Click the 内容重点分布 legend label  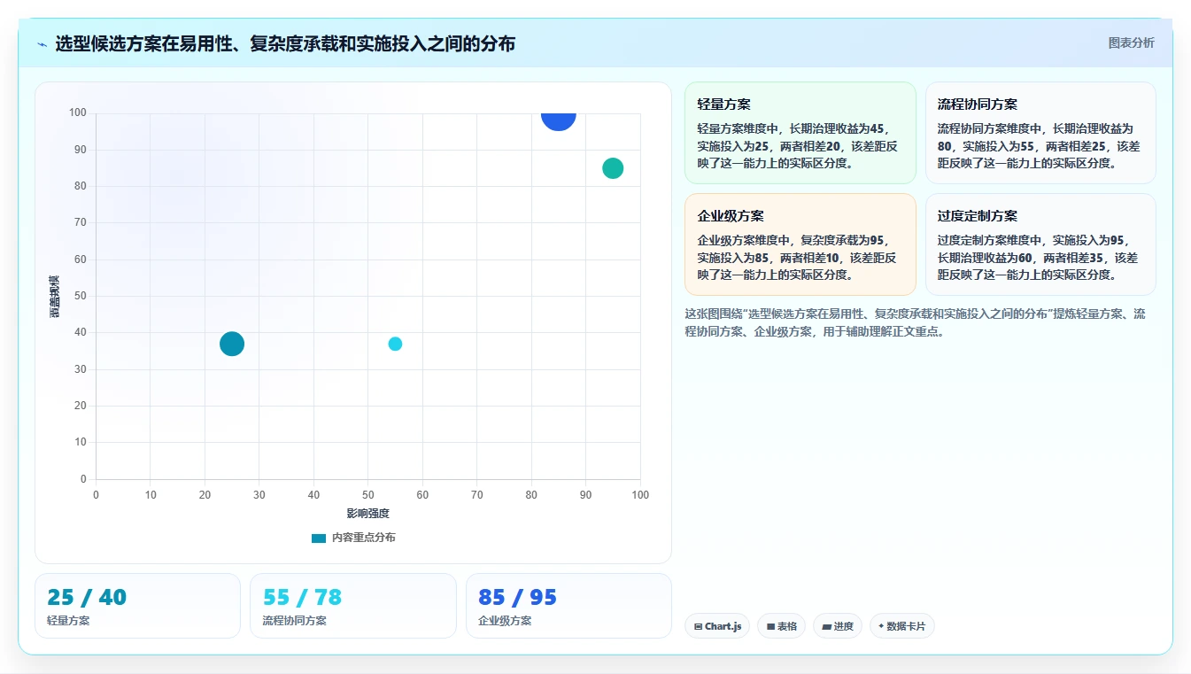(364, 538)
